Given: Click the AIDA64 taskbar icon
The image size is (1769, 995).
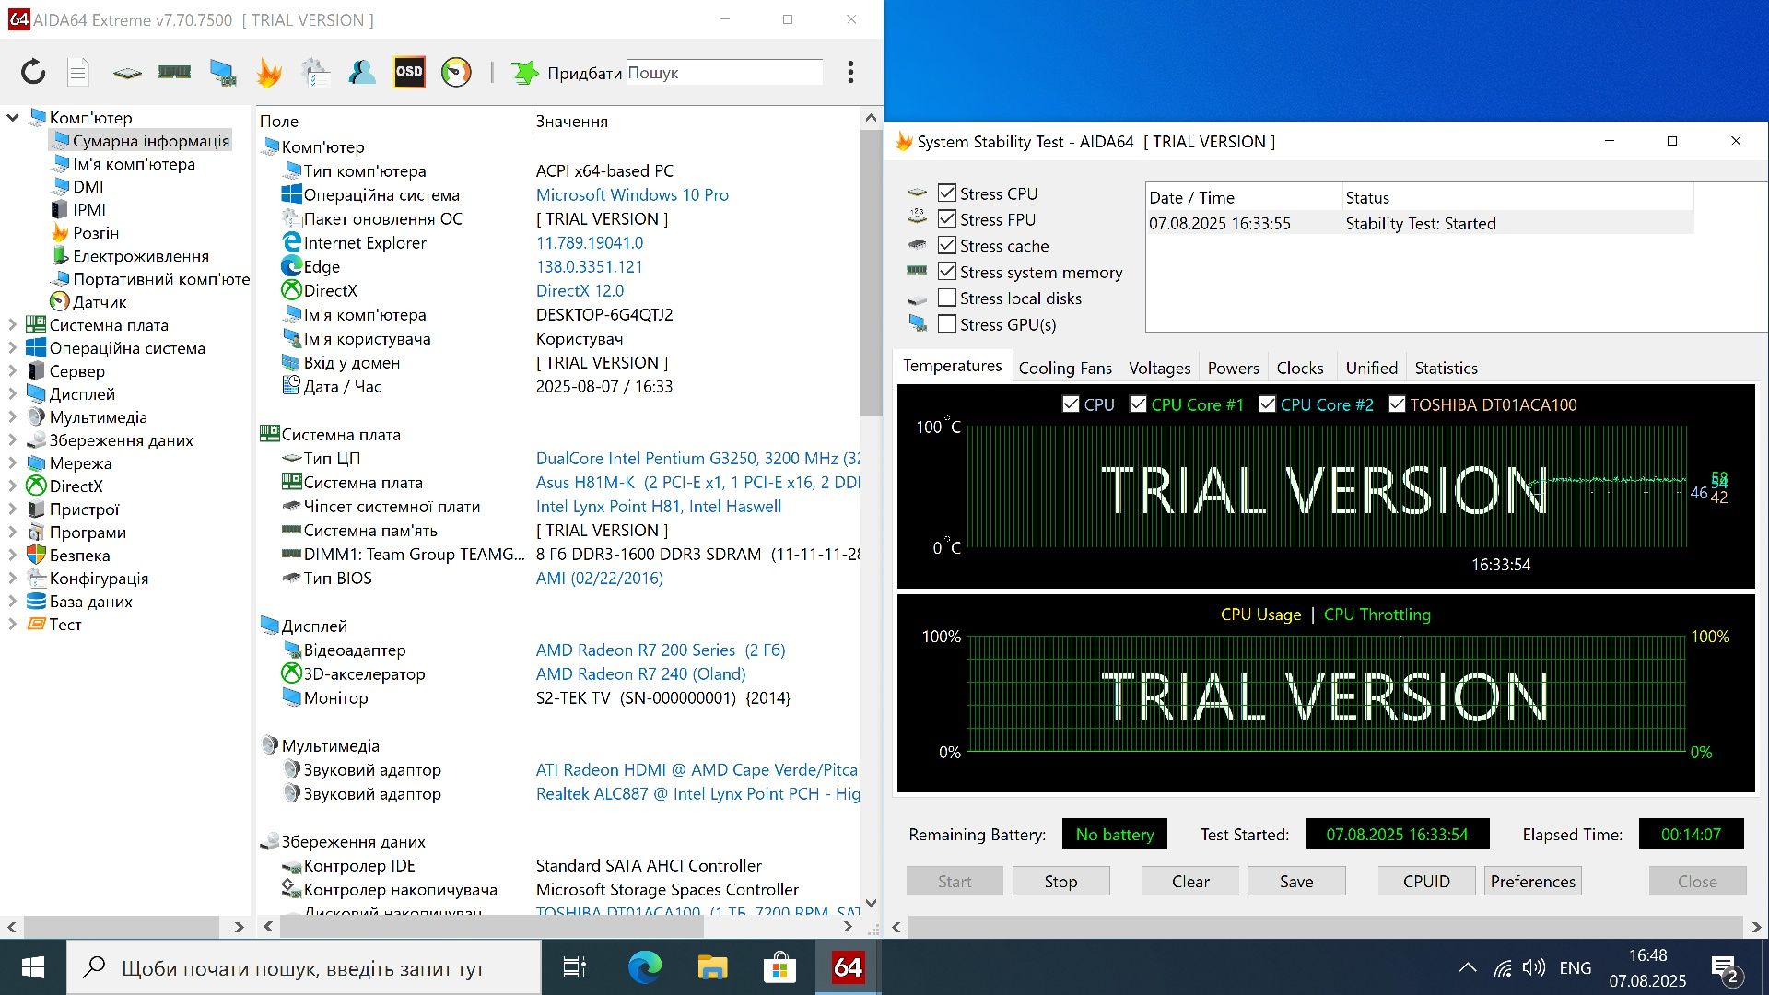Looking at the screenshot, I should [x=848, y=967].
